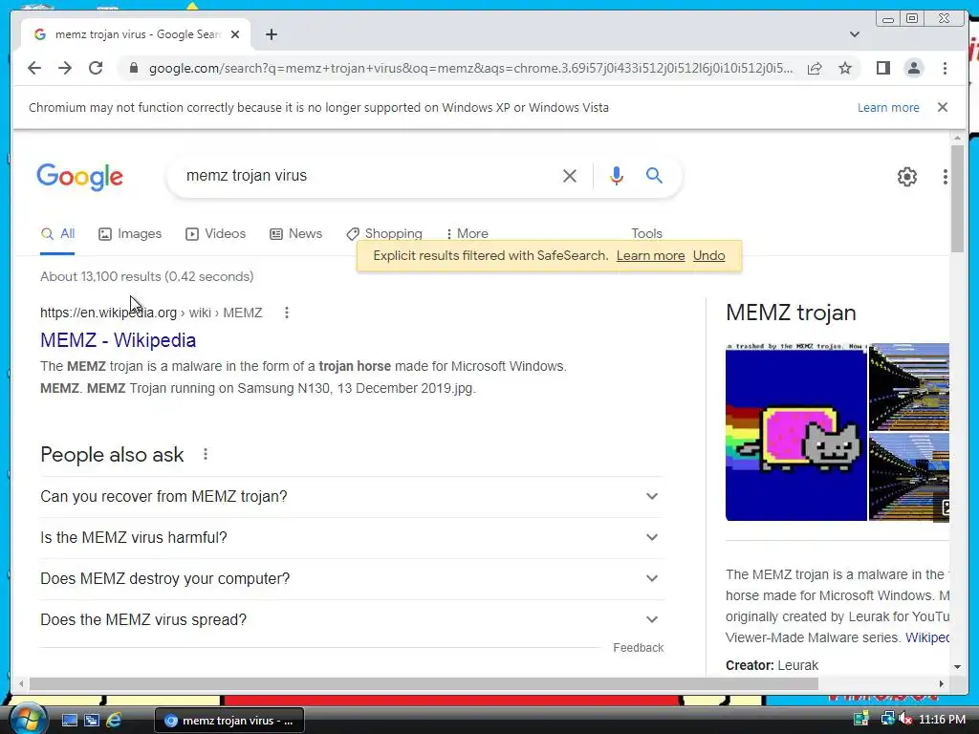Open a new browser tab
The height and width of the screenshot is (734, 979).
[271, 34]
